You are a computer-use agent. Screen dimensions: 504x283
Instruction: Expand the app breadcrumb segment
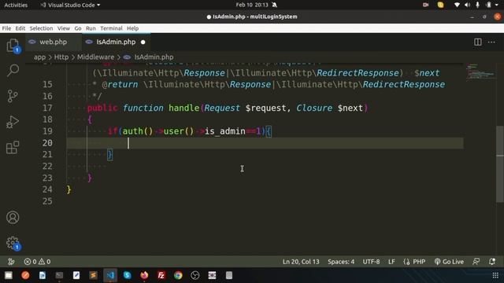39,57
